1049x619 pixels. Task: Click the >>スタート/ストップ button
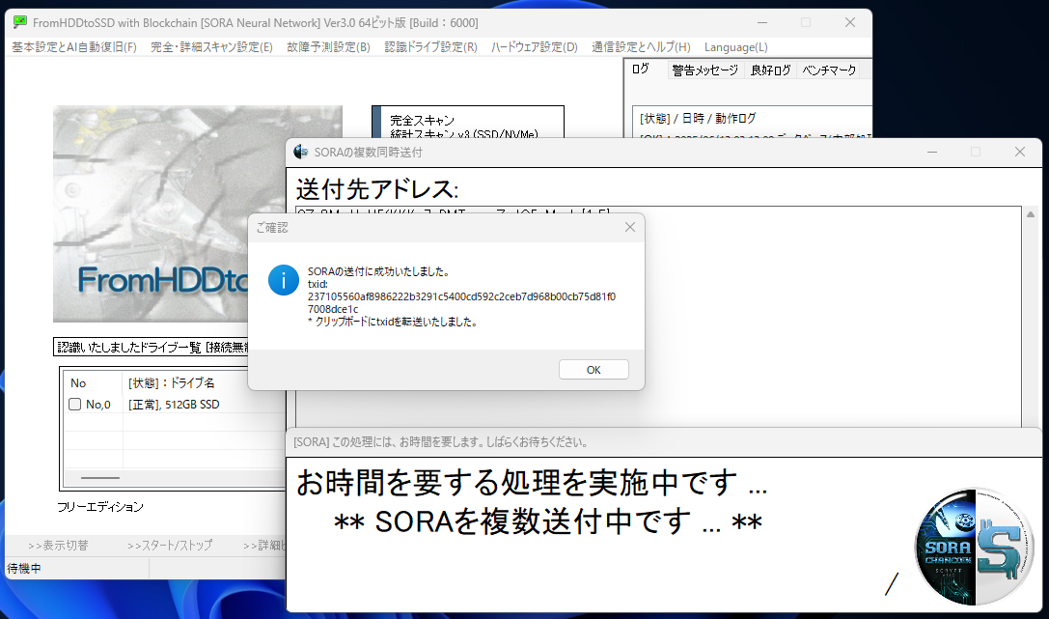(170, 546)
